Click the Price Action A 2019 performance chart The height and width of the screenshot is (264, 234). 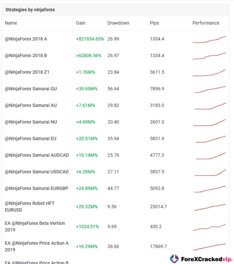tap(209, 246)
